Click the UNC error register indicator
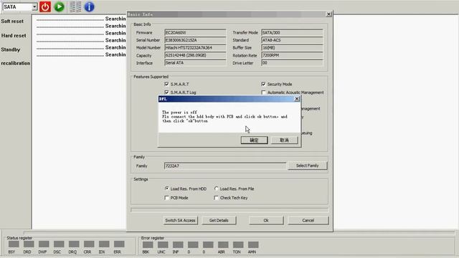459x258 pixels. click(x=163, y=244)
